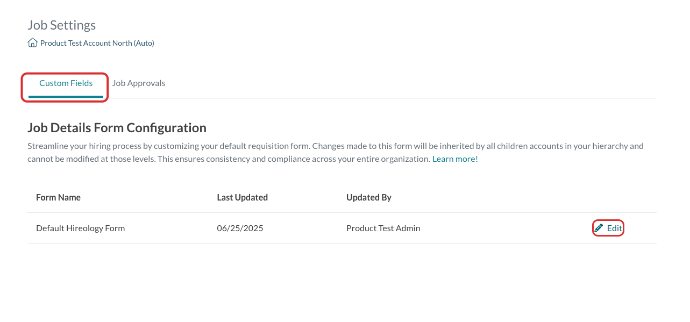This screenshot has height=322, width=690.
Task: Click the Job Details Form Configuration heading
Action: (117, 128)
